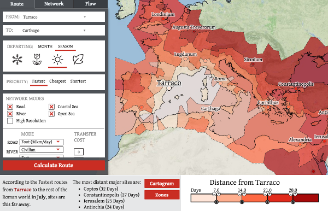
Task: Switch to the Network tab
Action: [54, 4]
